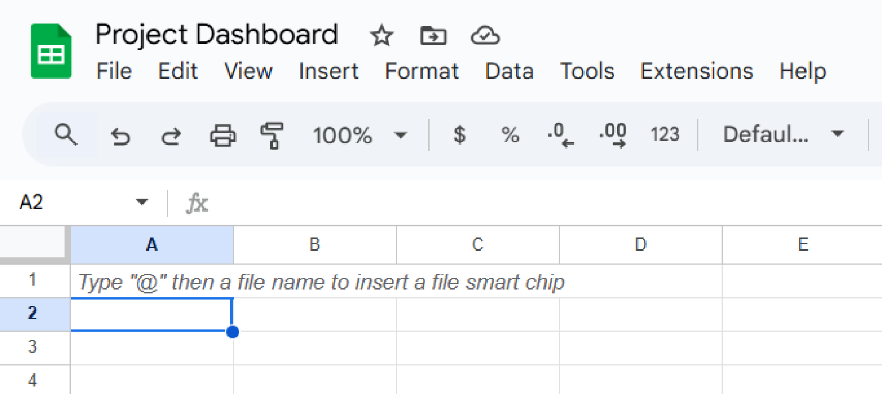
Task: Select column C header
Action: point(478,245)
